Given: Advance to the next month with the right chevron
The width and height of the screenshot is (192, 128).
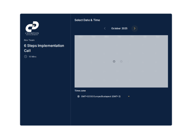Looking at the screenshot, I should pyautogui.click(x=134, y=28).
